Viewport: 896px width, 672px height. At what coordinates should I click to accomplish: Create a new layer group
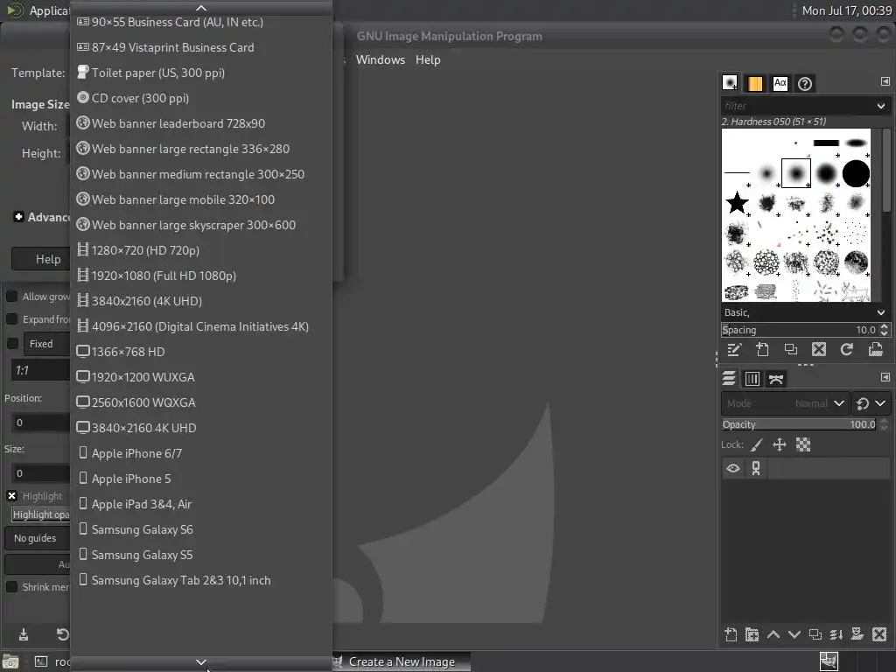(x=752, y=635)
